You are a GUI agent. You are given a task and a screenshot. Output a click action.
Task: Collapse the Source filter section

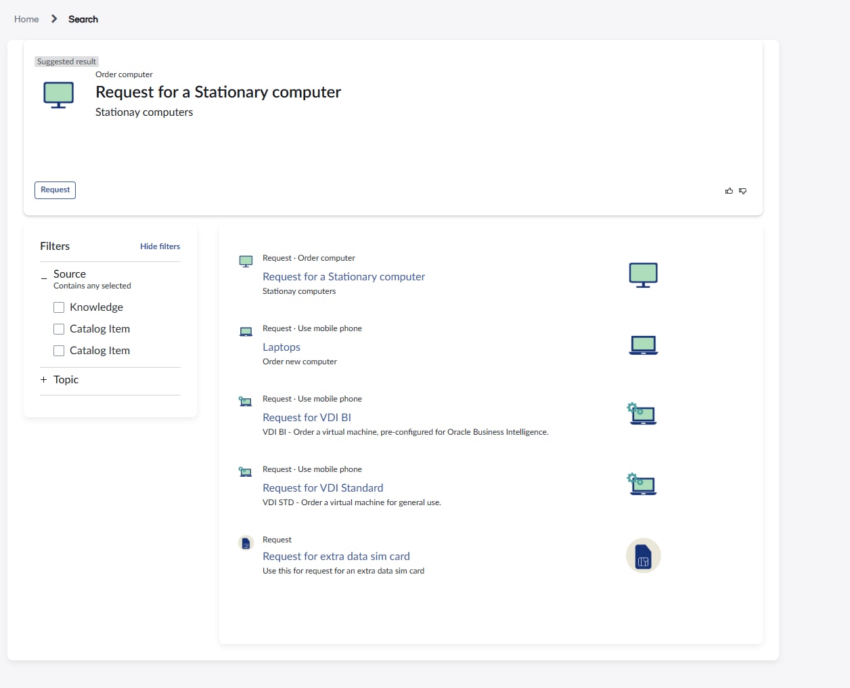(x=44, y=275)
